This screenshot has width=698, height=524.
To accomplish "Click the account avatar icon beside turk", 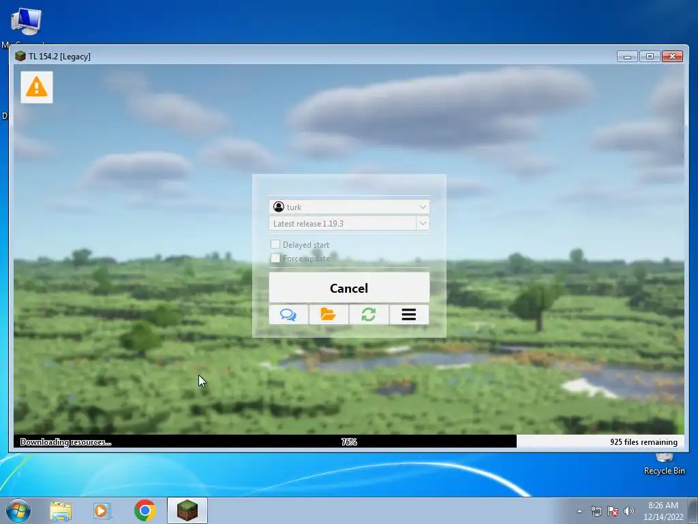I will tap(279, 207).
